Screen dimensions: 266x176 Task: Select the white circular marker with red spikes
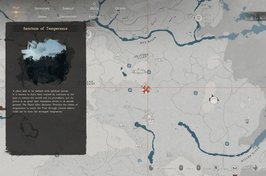[x=213, y=99]
